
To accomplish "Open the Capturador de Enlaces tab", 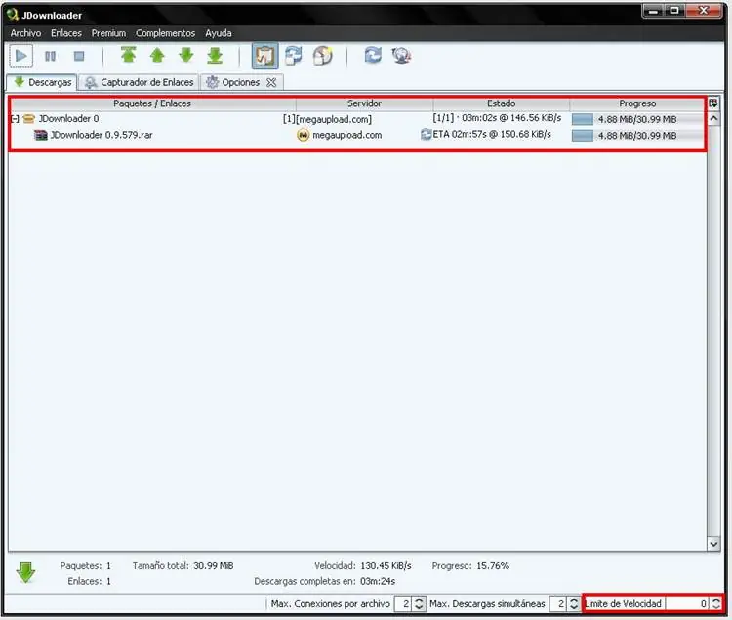I will [139, 82].
